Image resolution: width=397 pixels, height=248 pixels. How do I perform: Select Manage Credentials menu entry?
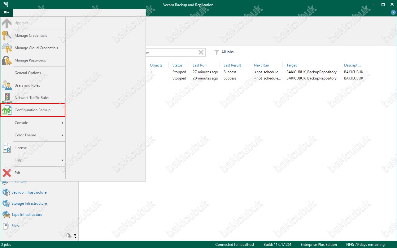pyautogui.click(x=33, y=36)
